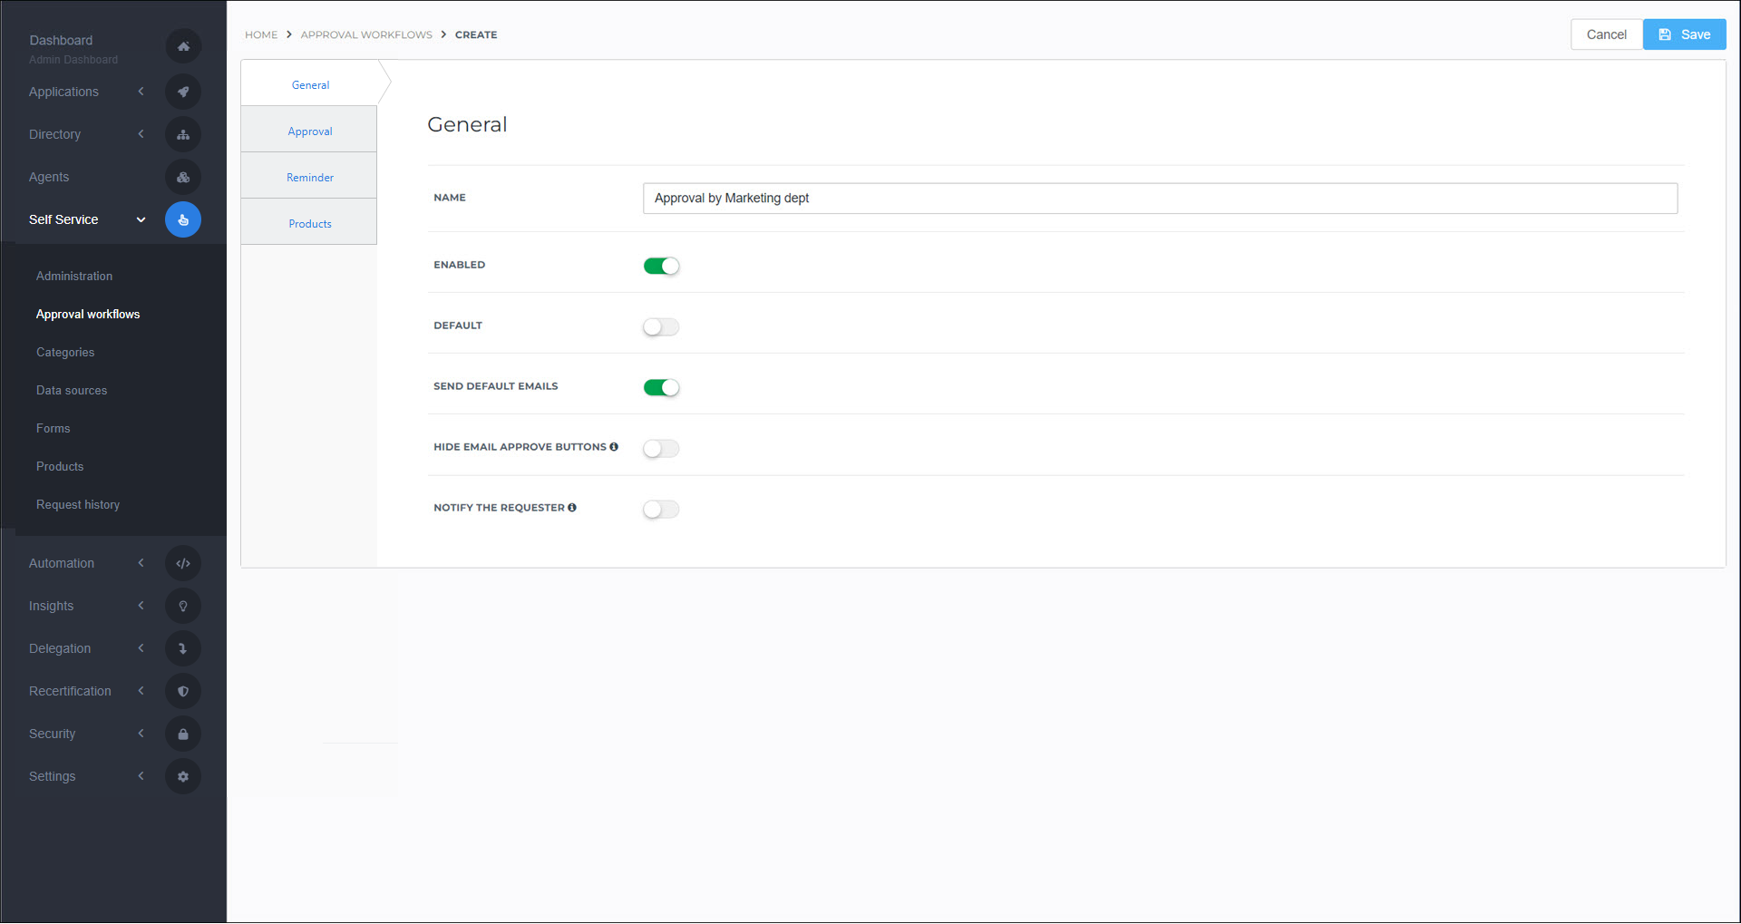The height and width of the screenshot is (924, 1741).
Task: Expand the Delegation section
Action: 141,647
